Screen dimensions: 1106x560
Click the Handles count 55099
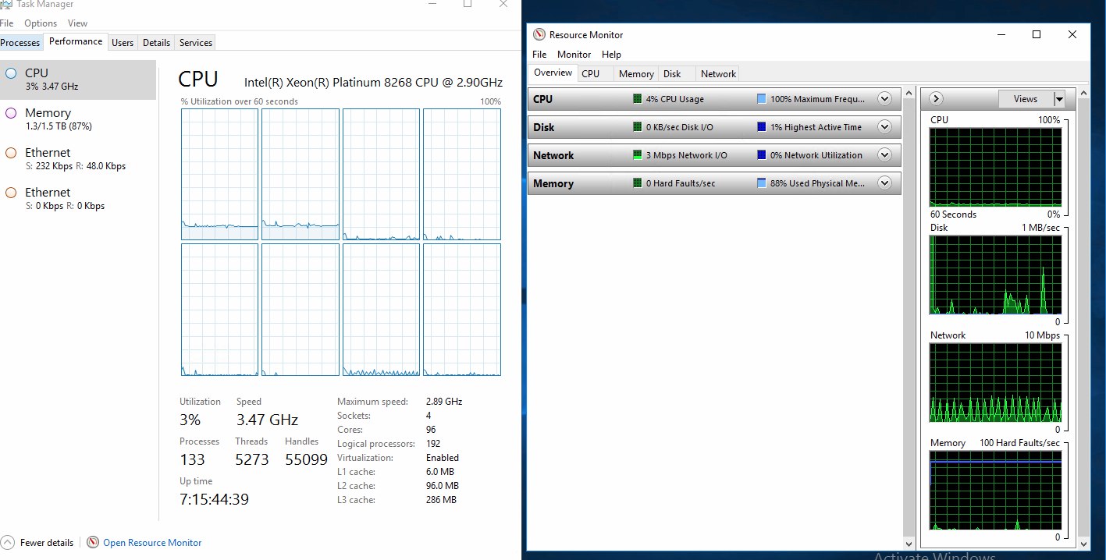pyautogui.click(x=306, y=459)
